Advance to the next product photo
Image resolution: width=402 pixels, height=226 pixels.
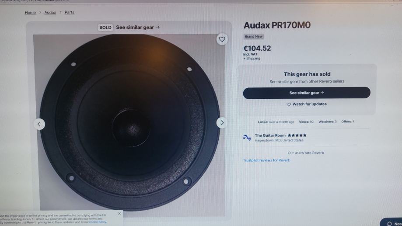tap(222, 123)
